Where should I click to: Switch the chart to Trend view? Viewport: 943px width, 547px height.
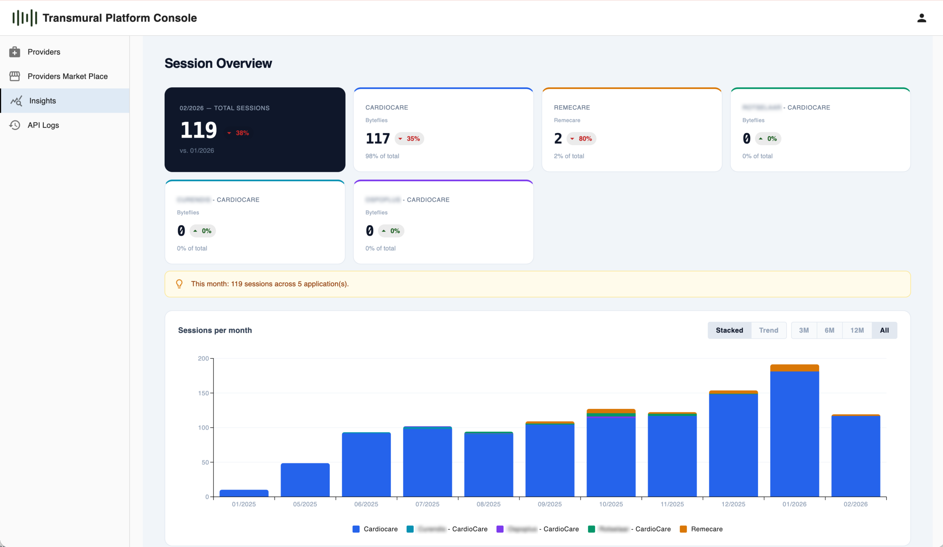pyautogui.click(x=769, y=330)
